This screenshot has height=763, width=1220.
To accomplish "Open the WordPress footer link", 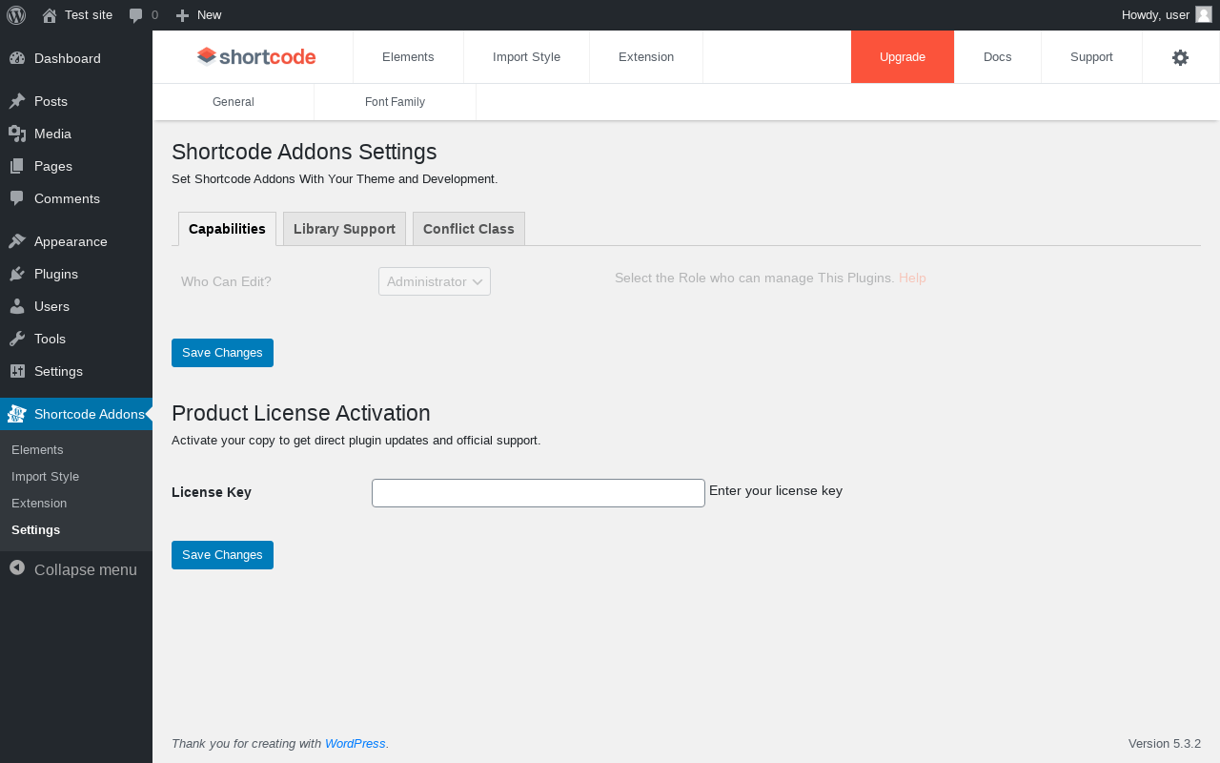I will tap(356, 744).
